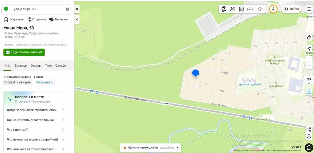
Task: Open the ruler distance measurement tool
Action: pyautogui.click(x=309, y=37)
